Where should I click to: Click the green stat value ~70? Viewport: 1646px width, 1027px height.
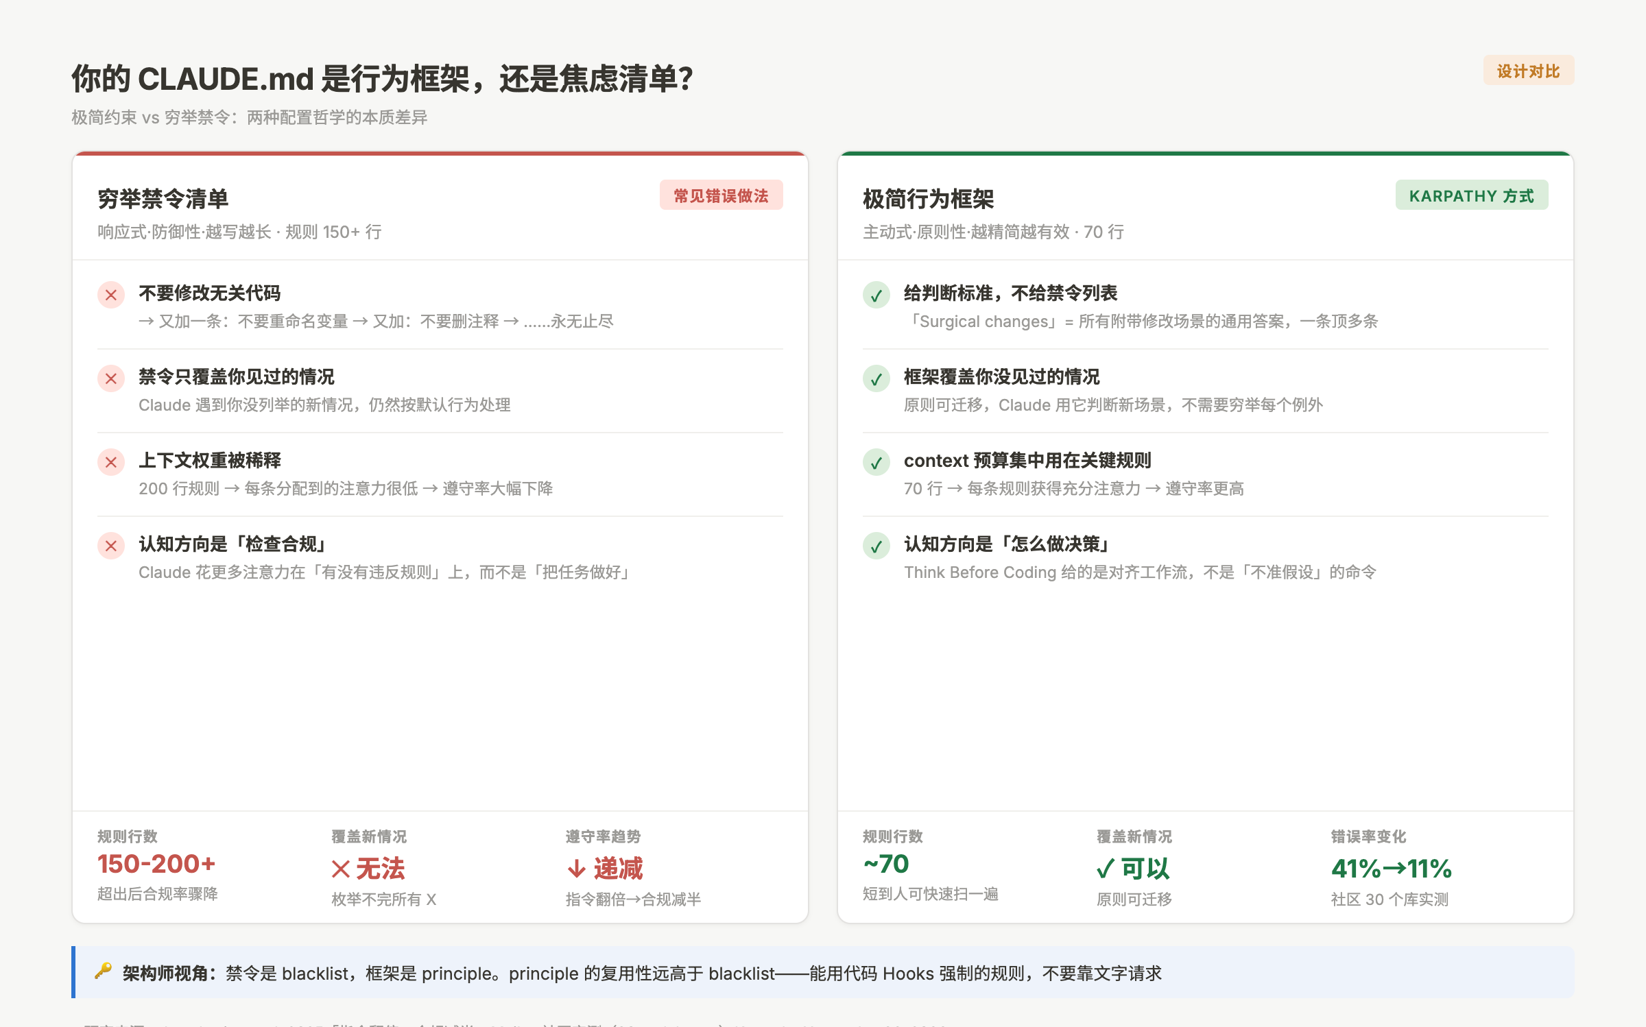coord(886,864)
